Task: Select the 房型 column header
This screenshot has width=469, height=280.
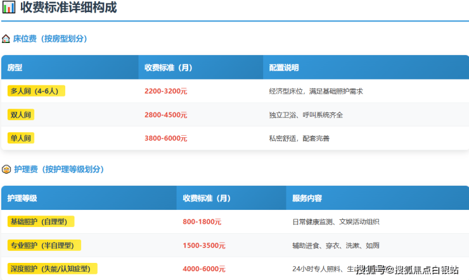Action: 15,68
